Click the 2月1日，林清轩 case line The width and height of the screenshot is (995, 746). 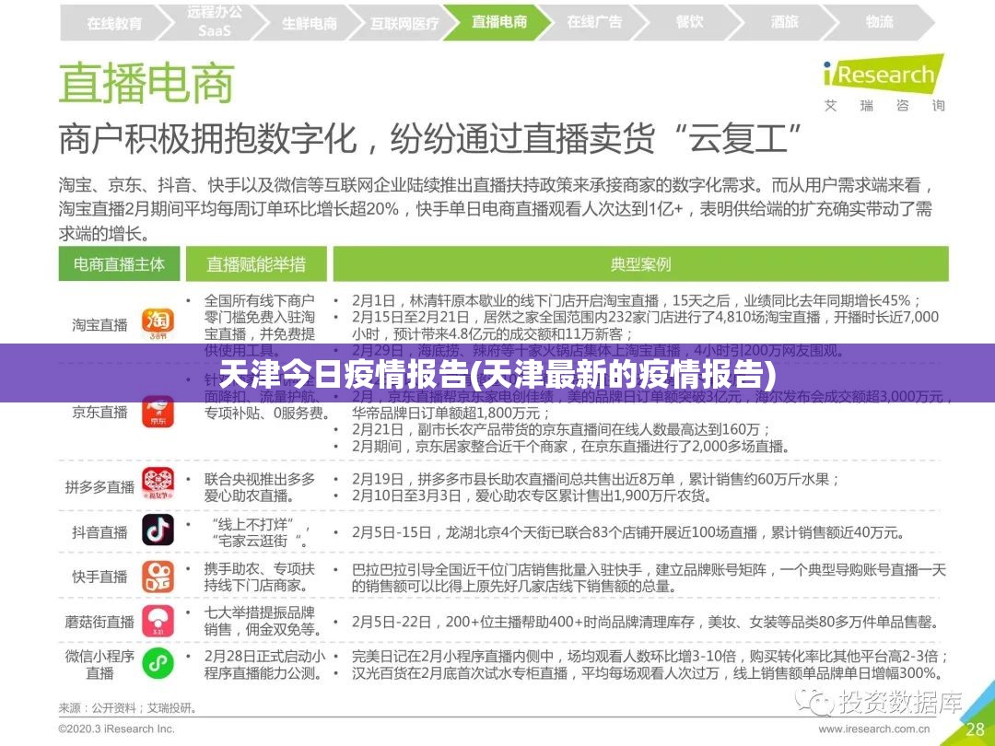[637, 300]
